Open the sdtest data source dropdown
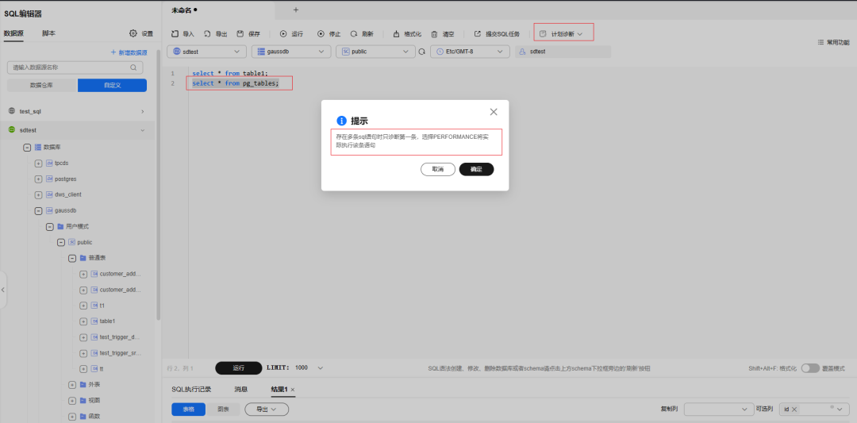The height and width of the screenshot is (423, 857). pos(206,52)
